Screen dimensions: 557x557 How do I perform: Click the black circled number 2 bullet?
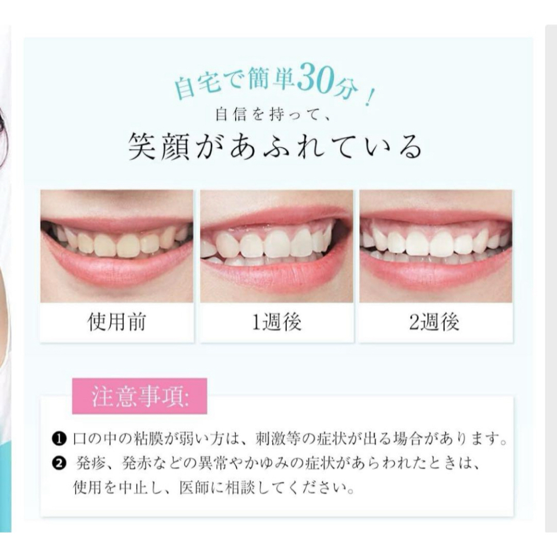(59, 464)
